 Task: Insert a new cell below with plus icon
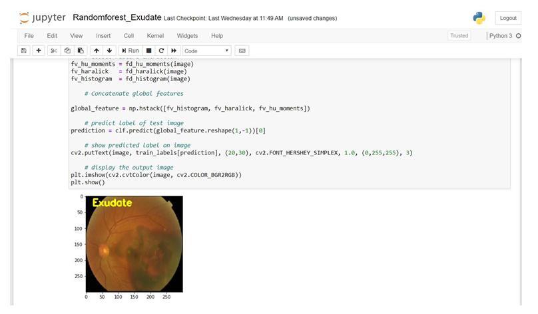pyautogui.click(x=39, y=51)
